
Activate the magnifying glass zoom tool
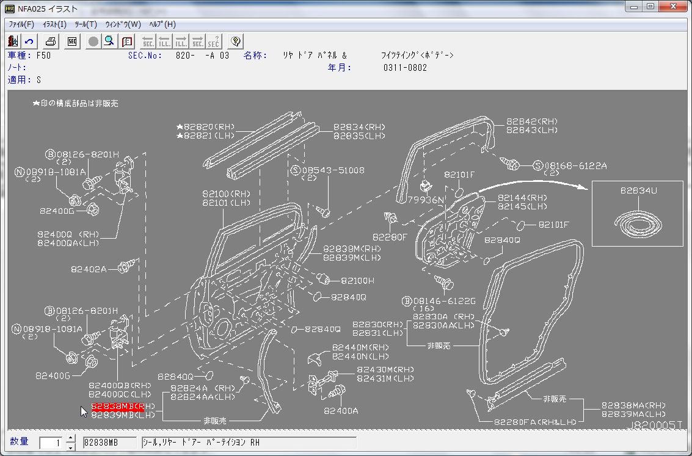click(x=109, y=42)
